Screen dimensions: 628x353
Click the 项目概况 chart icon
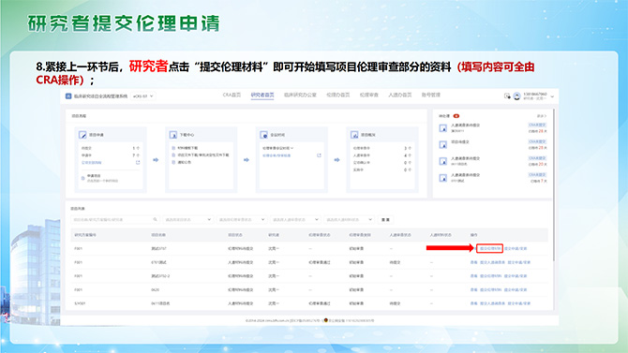[354, 135]
